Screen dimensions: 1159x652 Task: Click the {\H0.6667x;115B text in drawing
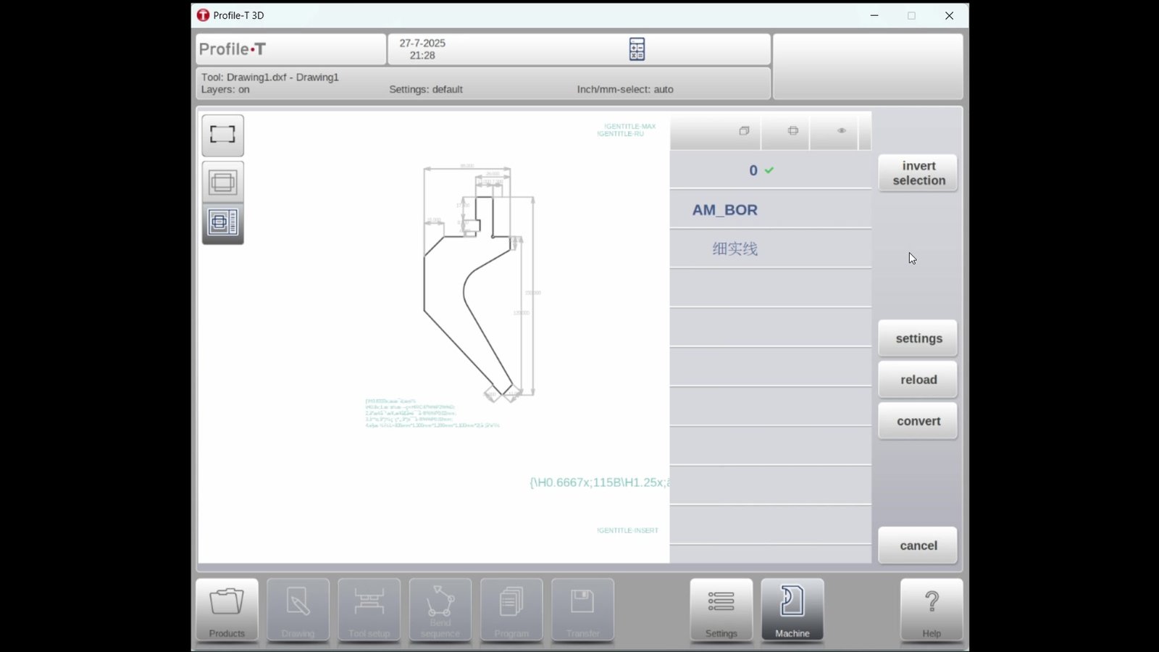pos(600,482)
